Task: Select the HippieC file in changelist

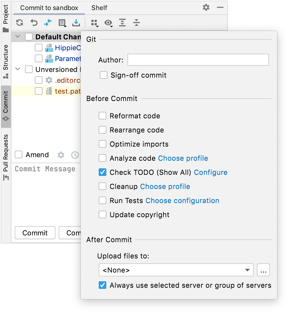Action: [x=68, y=48]
